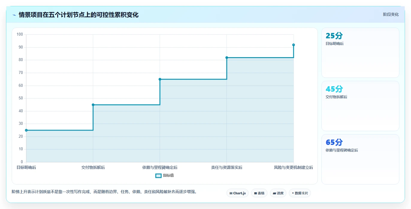Click the footer note starting with 阶梯上升表示
The height and width of the screenshot is (209, 411).
[105, 192]
